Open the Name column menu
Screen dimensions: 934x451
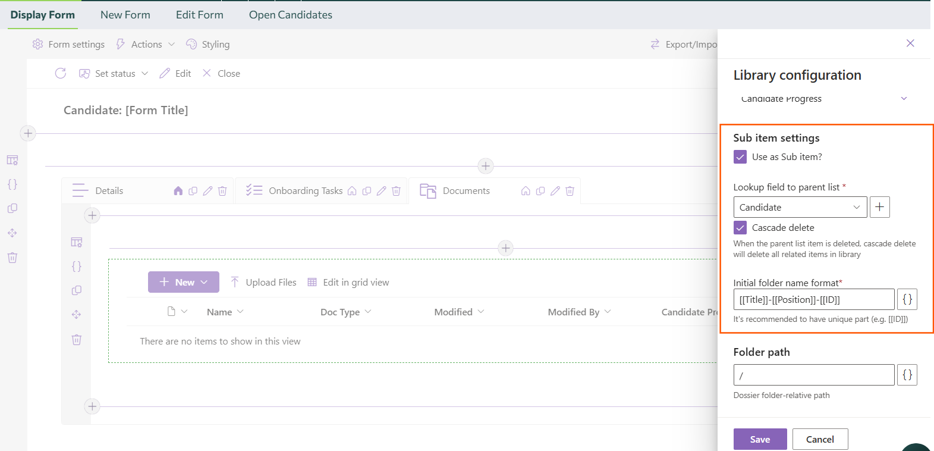click(x=240, y=312)
